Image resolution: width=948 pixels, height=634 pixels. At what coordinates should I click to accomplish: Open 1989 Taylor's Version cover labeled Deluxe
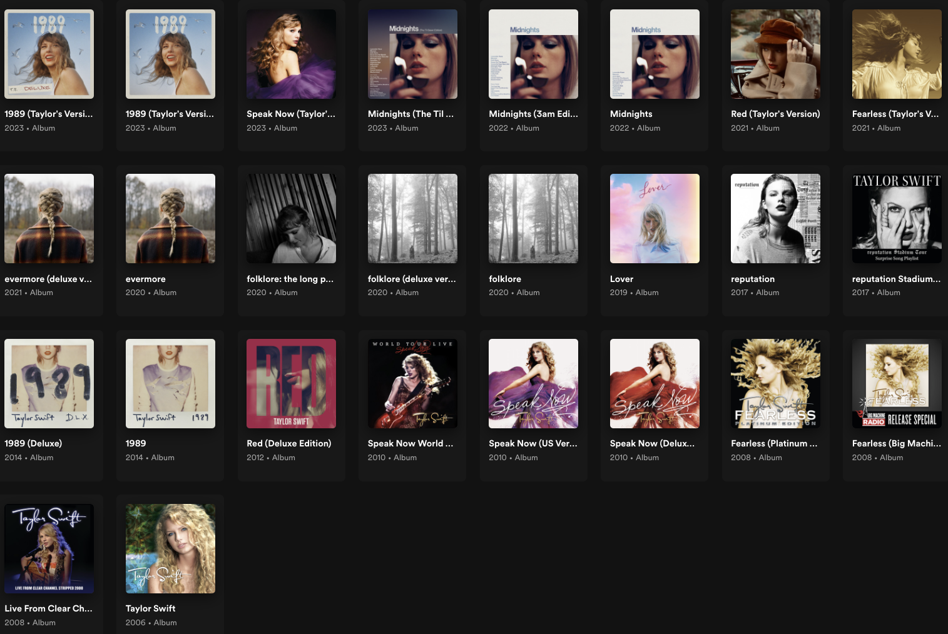tap(49, 54)
